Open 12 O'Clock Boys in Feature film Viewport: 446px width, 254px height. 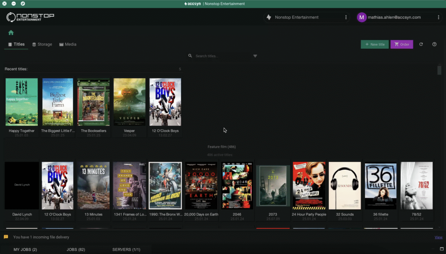pyautogui.click(x=57, y=186)
